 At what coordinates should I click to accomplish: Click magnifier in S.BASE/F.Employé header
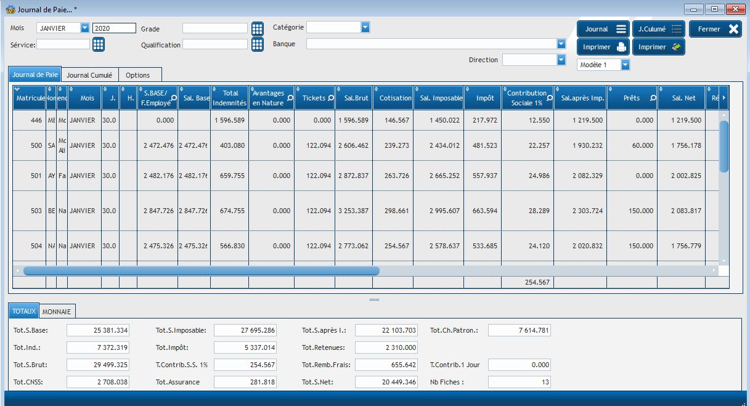[174, 99]
